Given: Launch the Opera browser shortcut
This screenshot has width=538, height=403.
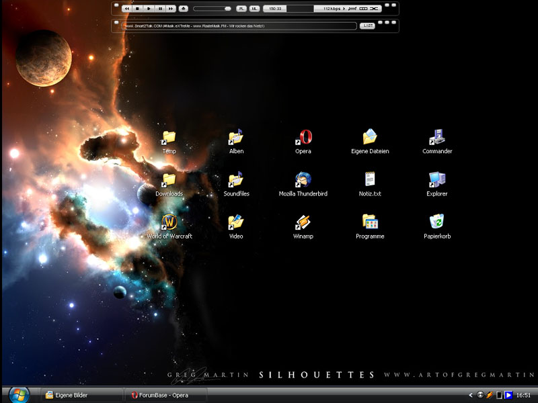Looking at the screenshot, I should click(303, 142).
